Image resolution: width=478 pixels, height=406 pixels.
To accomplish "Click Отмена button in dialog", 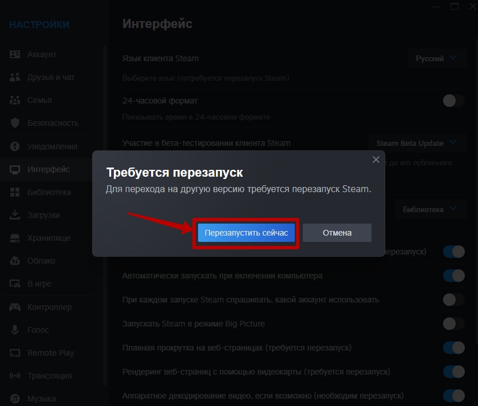I will click(x=337, y=233).
